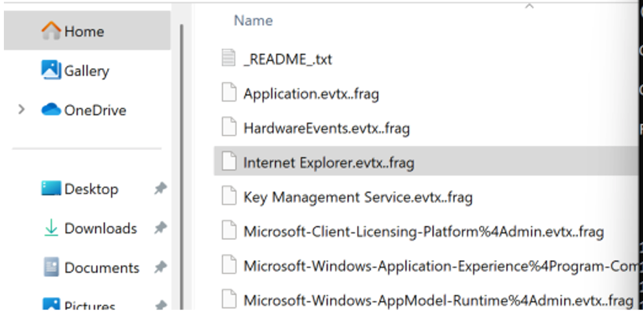643x312 pixels.
Task: Toggle the pin next to Documents
Action: (159, 267)
